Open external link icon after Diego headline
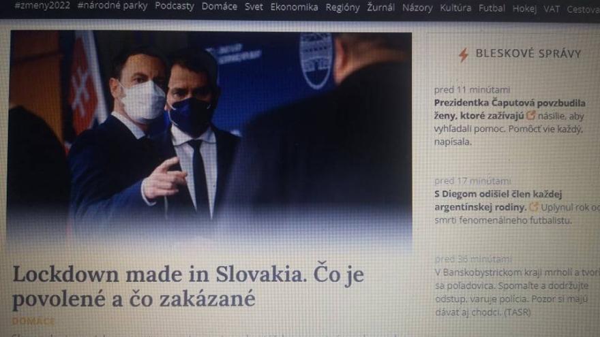 coord(533,207)
